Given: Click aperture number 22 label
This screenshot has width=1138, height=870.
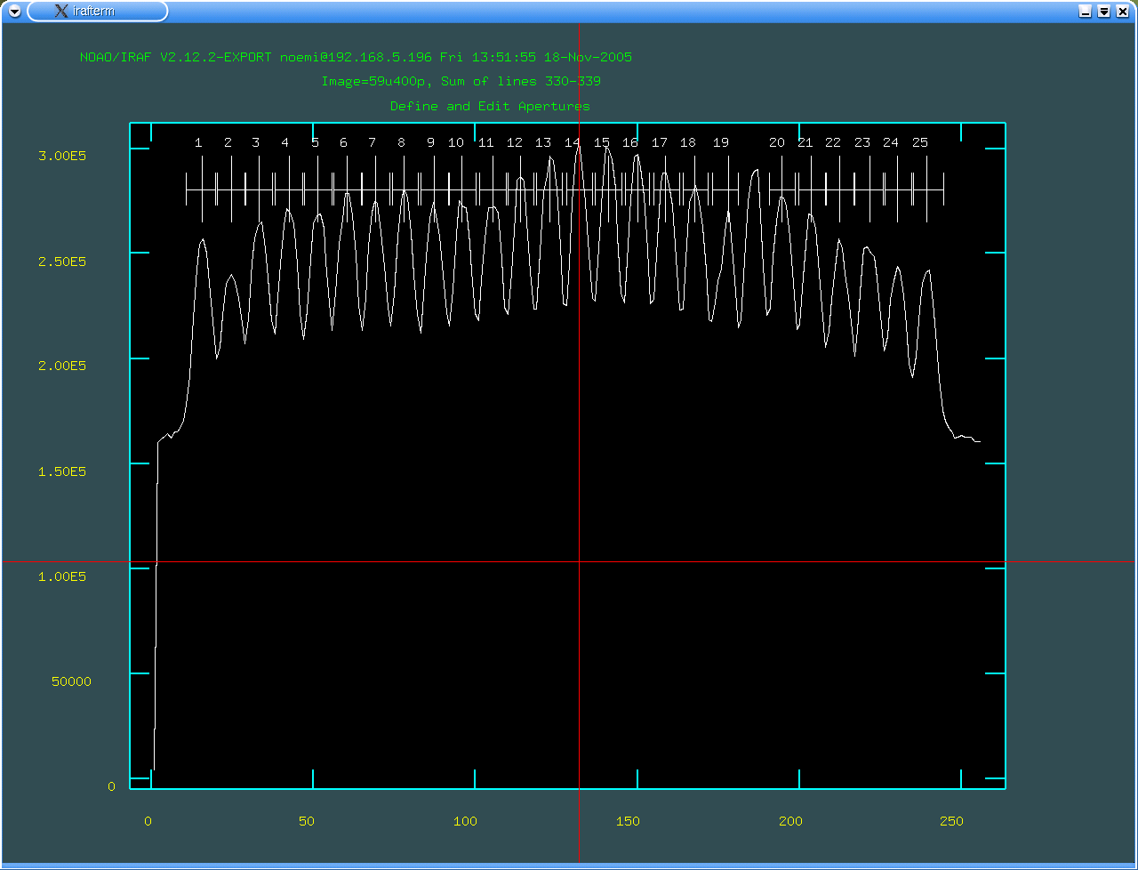Looking at the screenshot, I should [833, 142].
